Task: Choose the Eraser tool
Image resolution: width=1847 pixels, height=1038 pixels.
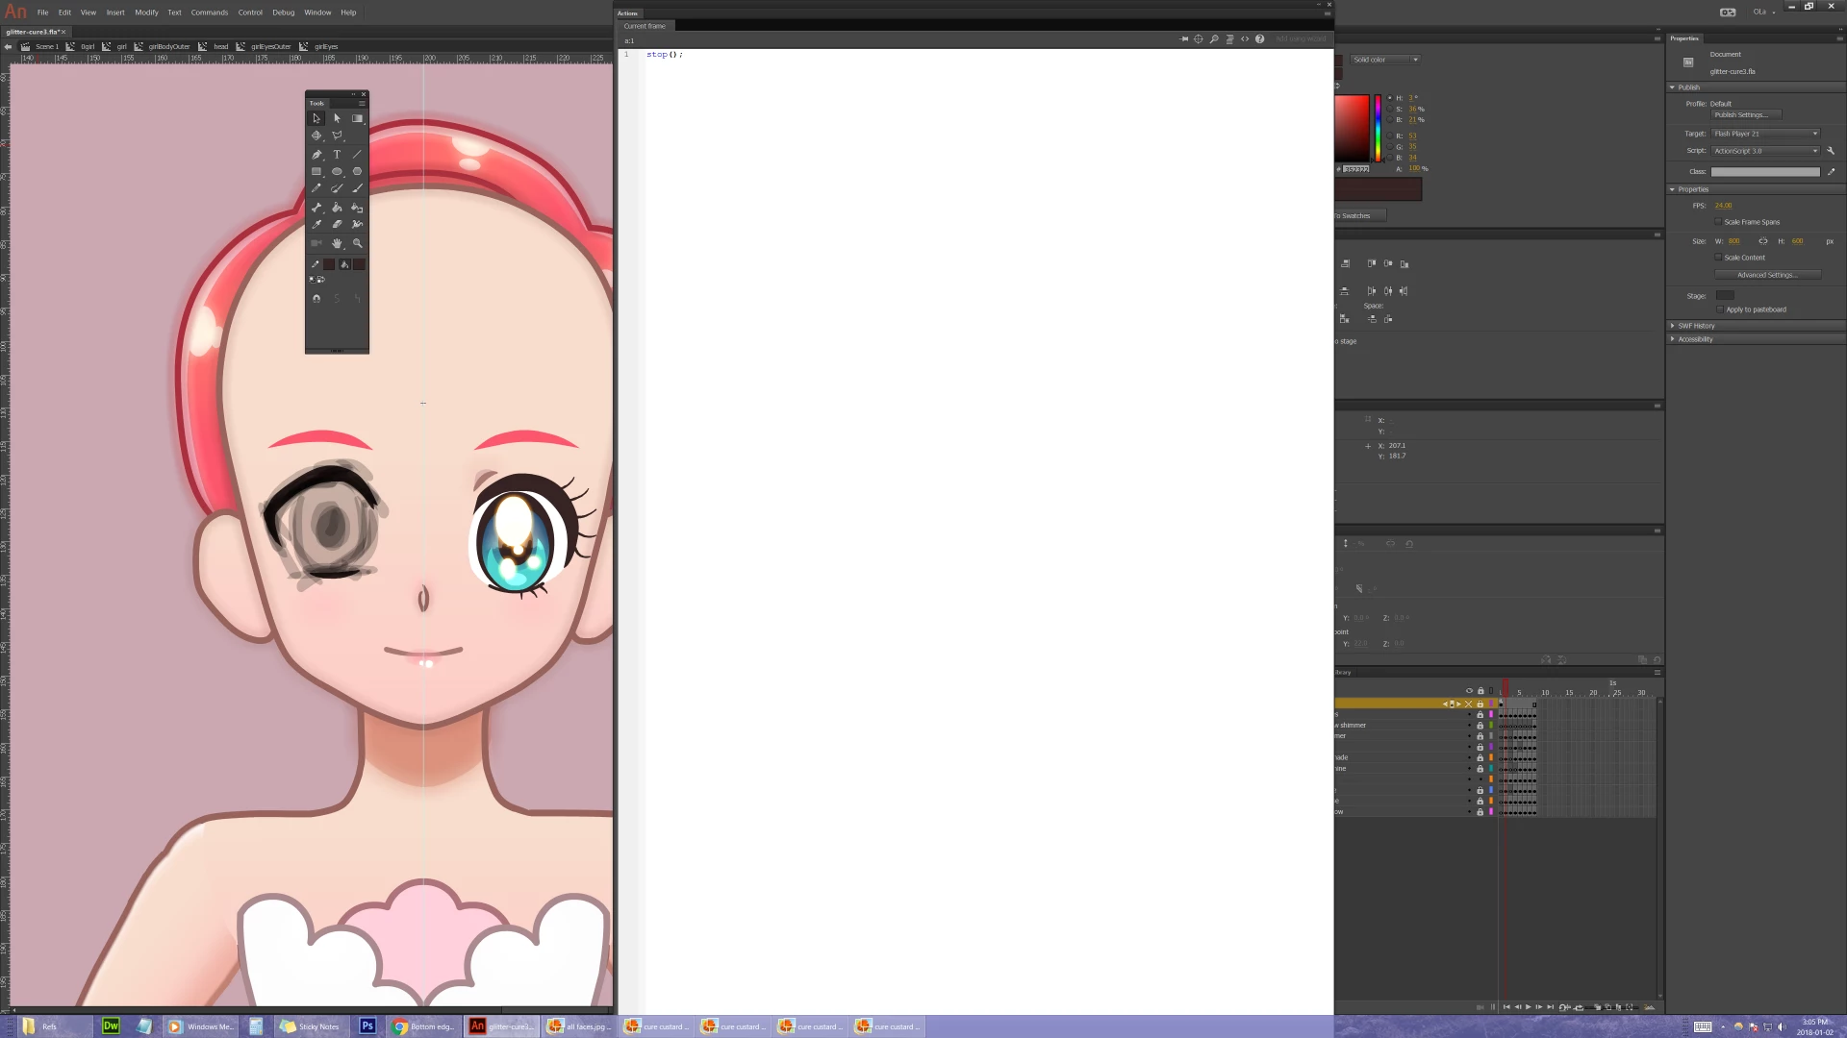Action: coord(337,224)
